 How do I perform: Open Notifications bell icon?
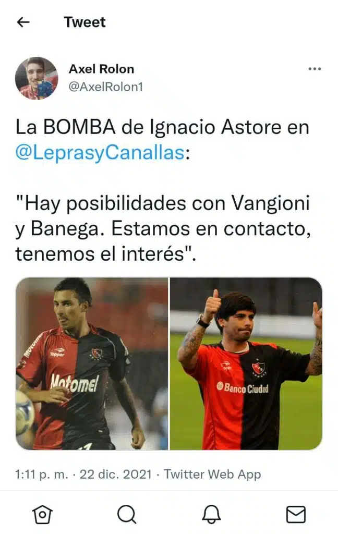(211, 514)
